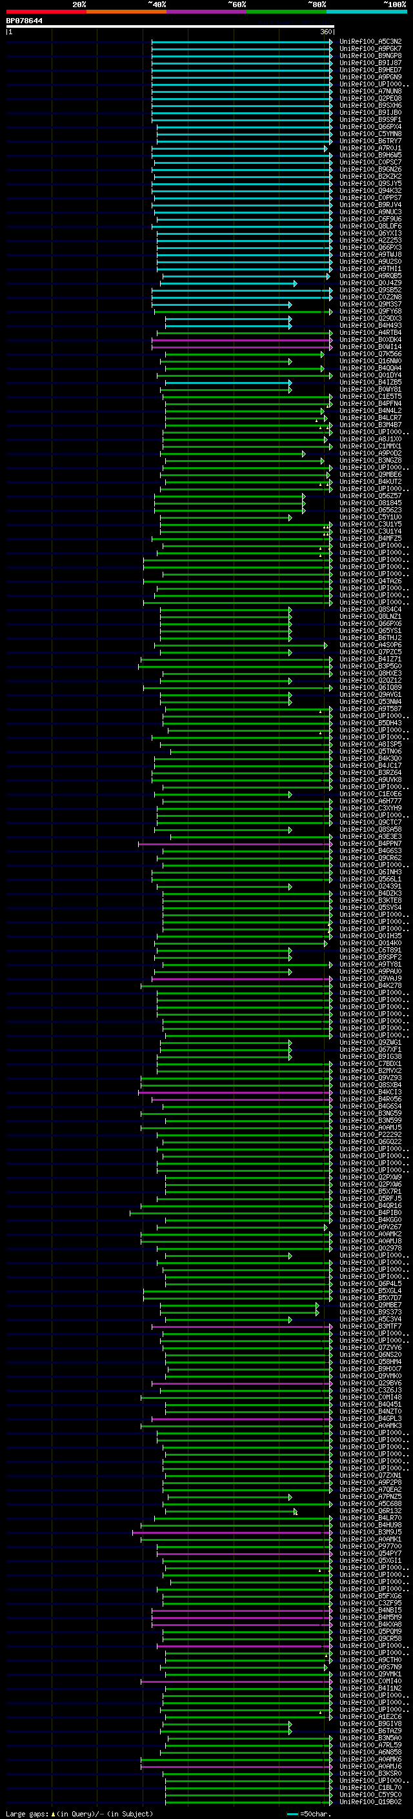413x1819 pixels.
Task: Select the BP078644 query name label
Action: [x=24, y=21]
